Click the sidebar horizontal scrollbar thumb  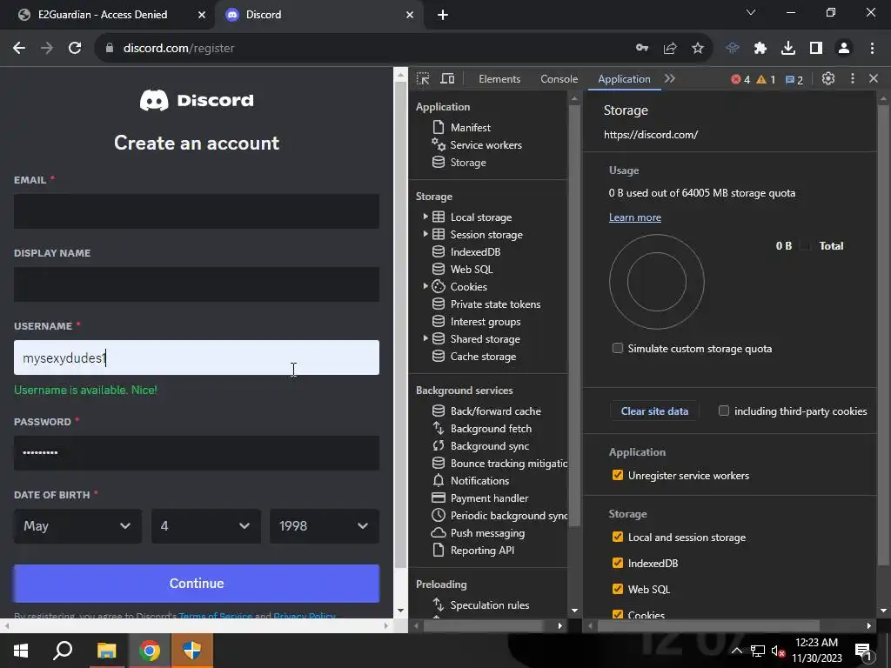tap(484, 626)
